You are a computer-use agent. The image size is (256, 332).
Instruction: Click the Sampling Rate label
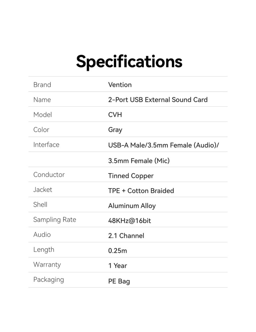point(54,219)
